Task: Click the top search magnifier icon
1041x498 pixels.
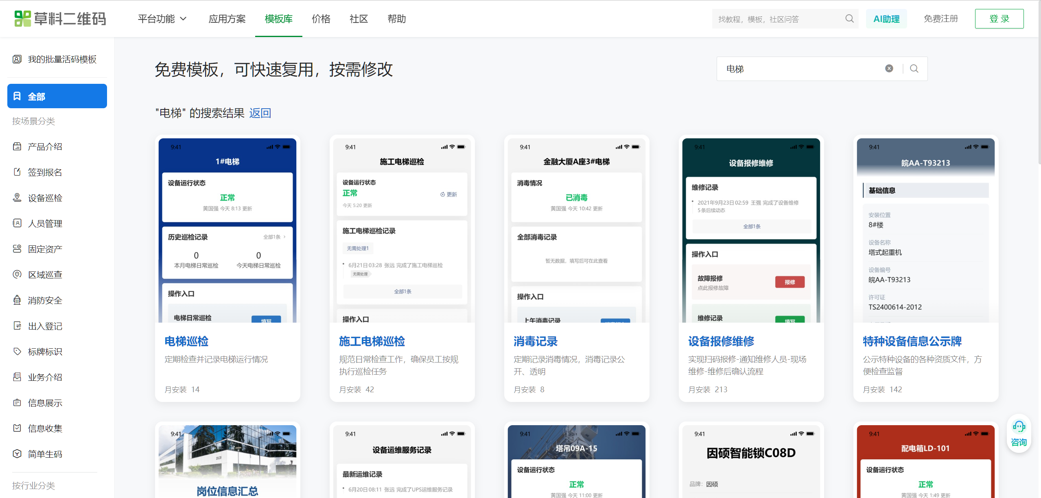Action: point(849,19)
